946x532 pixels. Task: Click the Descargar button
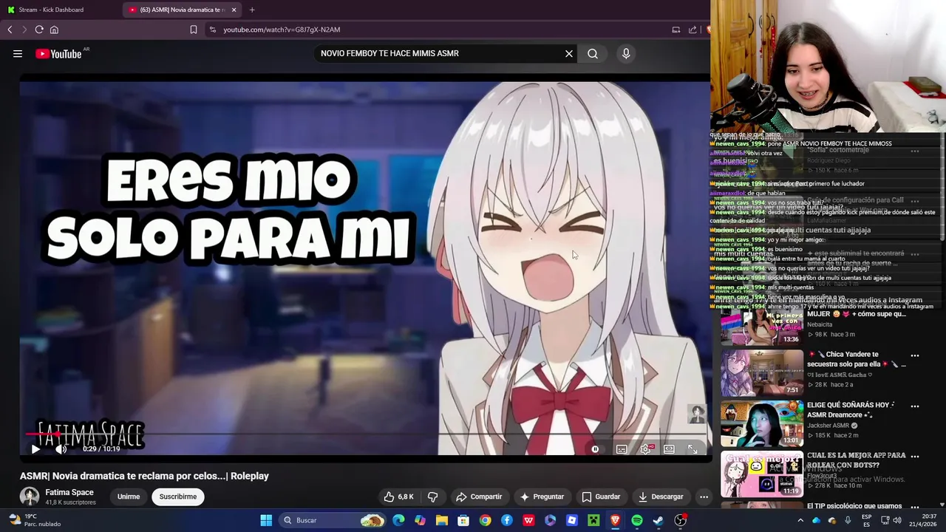pyautogui.click(x=661, y=497)
